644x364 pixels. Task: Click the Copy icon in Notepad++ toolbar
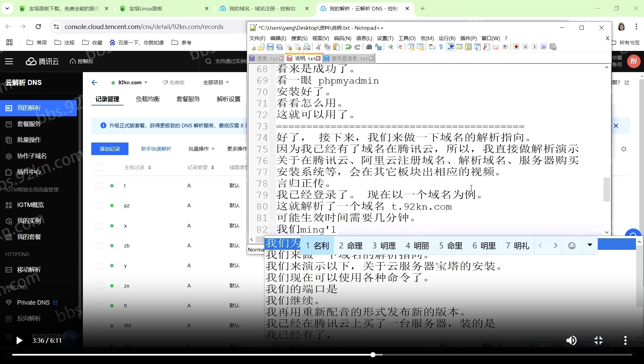coord(327,47)
